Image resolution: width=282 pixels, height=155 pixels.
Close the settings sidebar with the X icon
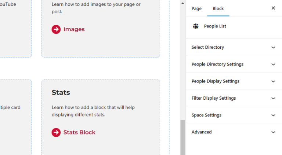(273, 8)
